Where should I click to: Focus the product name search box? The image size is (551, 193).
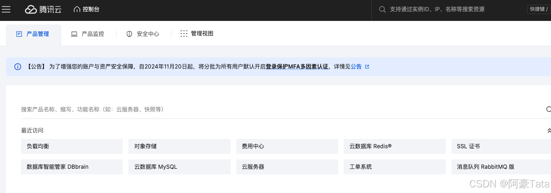(x=281, y=110)
